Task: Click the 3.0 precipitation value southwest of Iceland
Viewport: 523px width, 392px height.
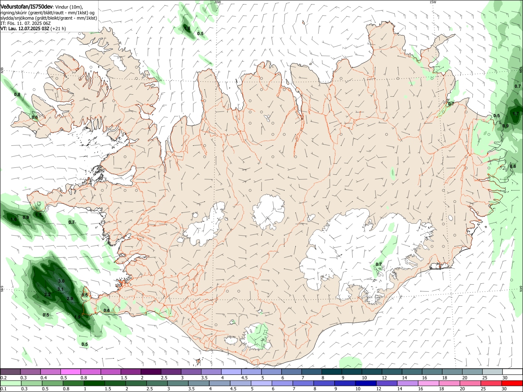Action: [61, 281]
